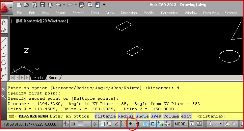Toggle Dynamic Input circled in red
Image resolution: width=244 pixels, height=131 pixels.
pos(131,124)
